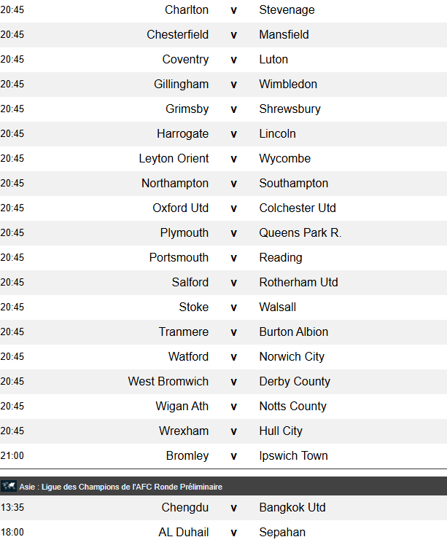
Task: Select Norwich City team name
Action: click(x=292, y=357)
